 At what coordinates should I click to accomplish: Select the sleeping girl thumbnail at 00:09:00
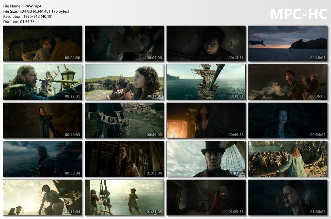pyautogui.click(x=124, y=44)
